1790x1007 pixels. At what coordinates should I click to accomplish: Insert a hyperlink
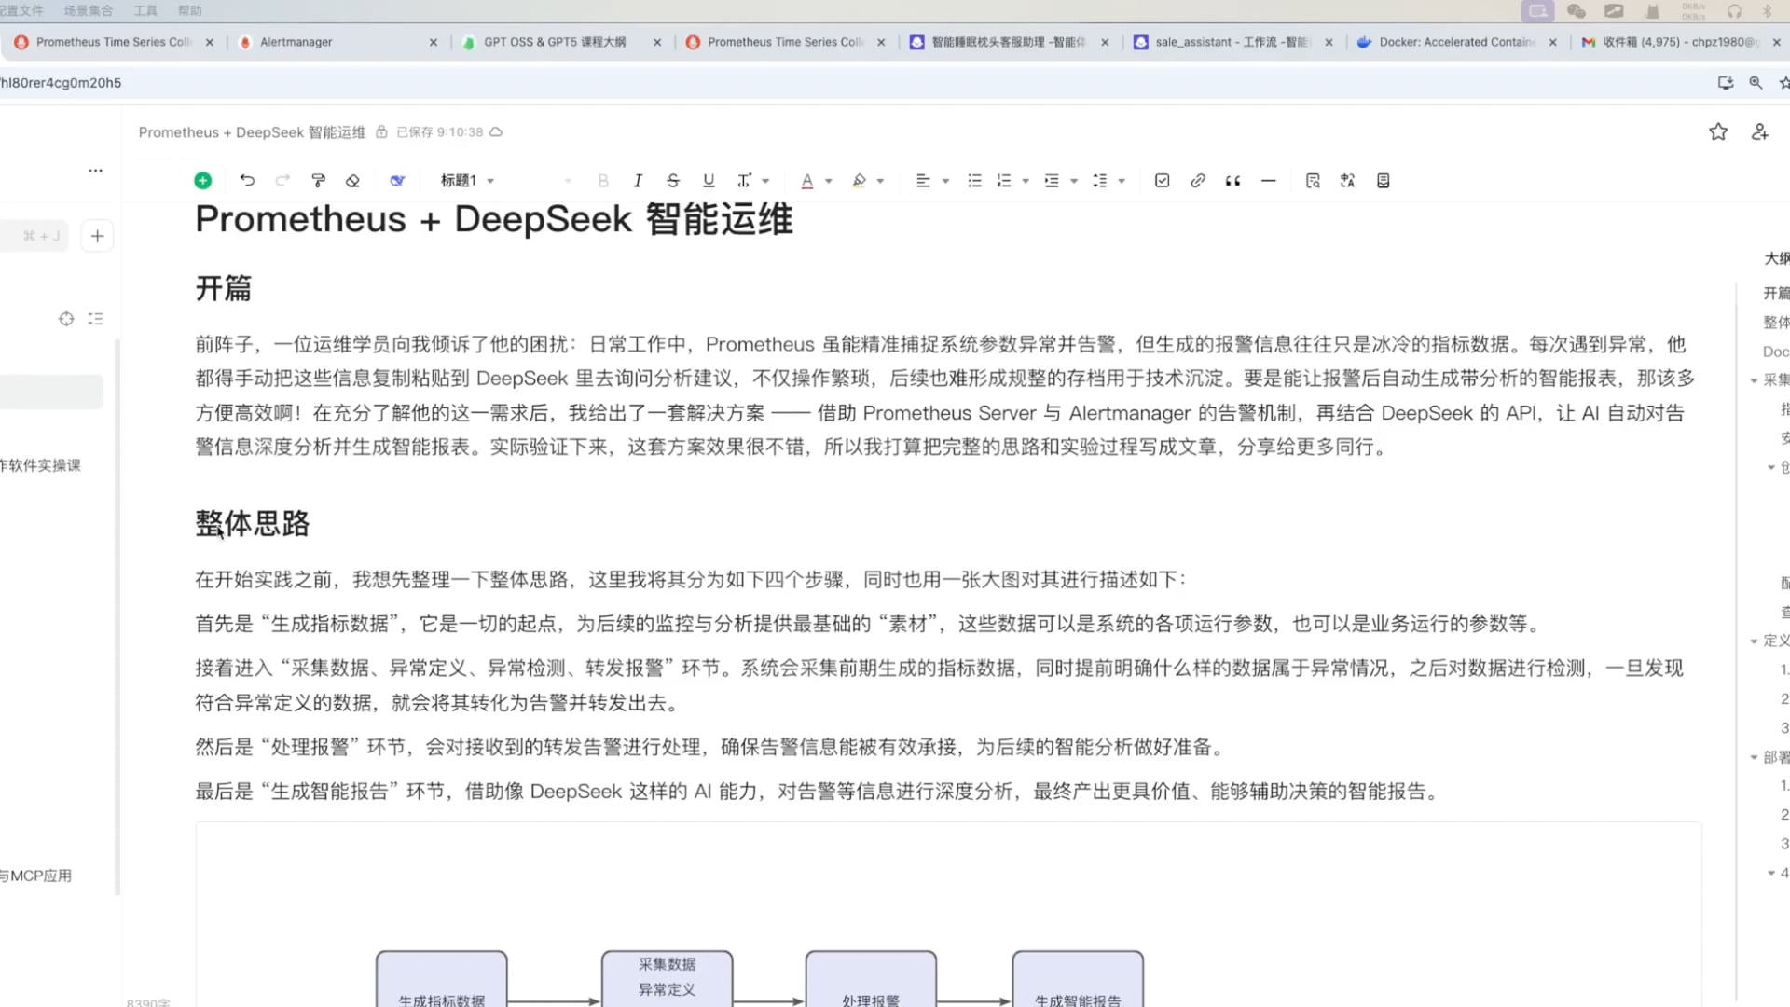(1197, 180)
